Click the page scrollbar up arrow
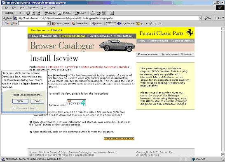The width and height of the screenshot is (225, 162). pos(223,29)
